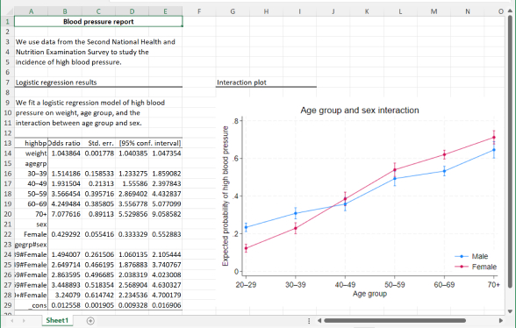Click the vertical scrollbar thumb

click(x=510, y=152)
